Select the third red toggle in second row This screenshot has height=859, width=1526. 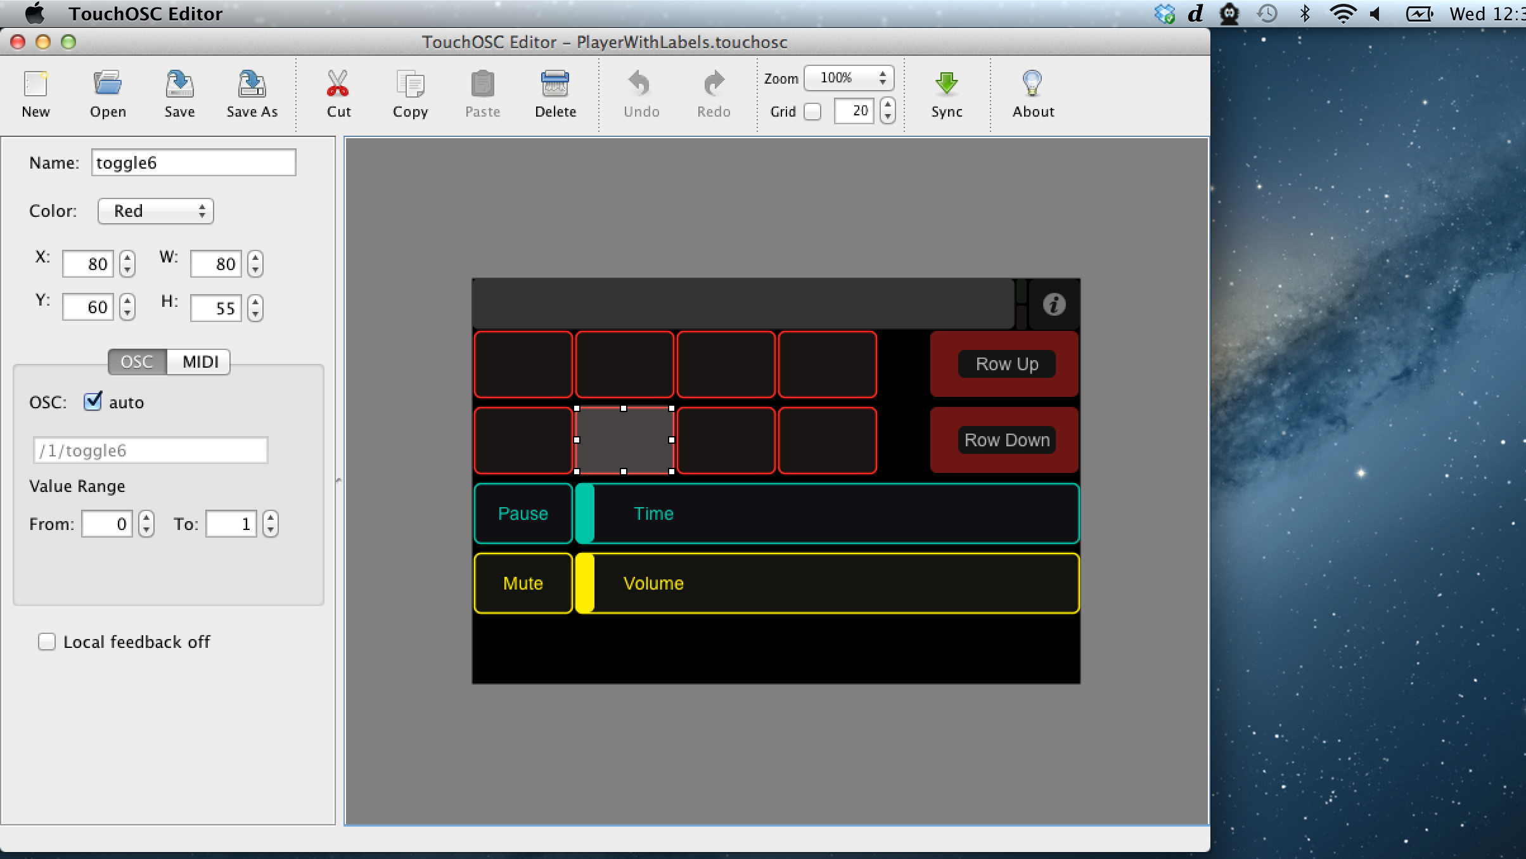coord(726,441)
